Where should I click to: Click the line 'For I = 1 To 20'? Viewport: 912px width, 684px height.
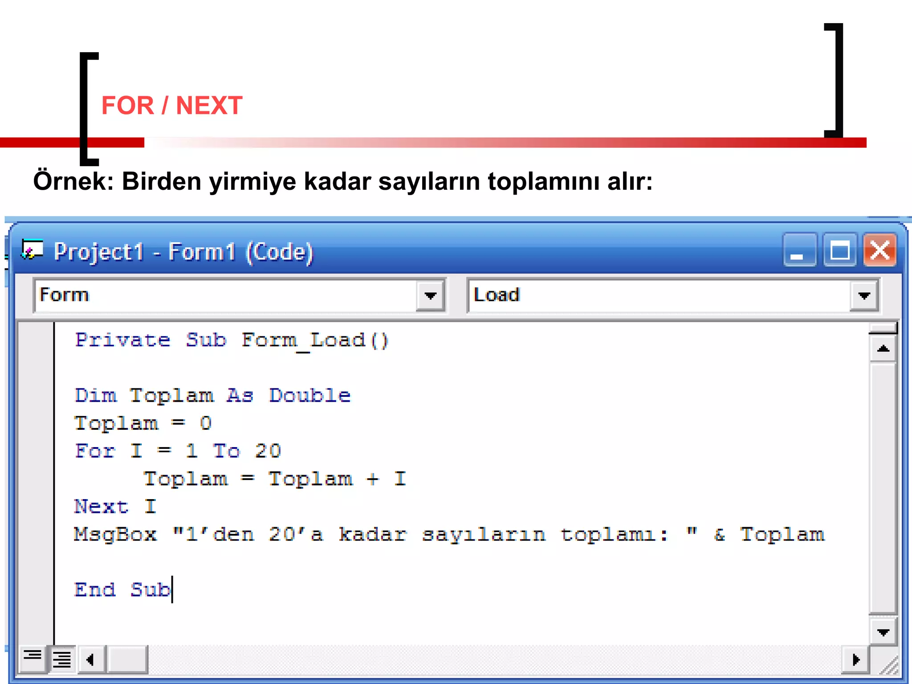click(x=178, y=452)
